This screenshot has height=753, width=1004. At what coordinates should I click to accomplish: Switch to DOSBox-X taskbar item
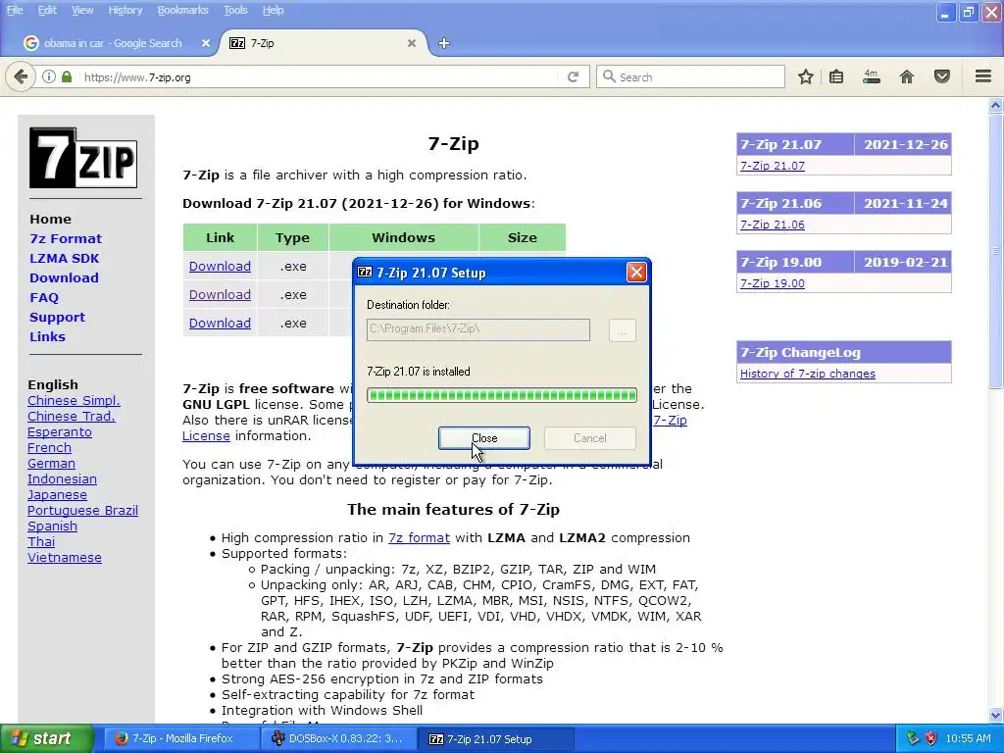(x=338, y=738)
